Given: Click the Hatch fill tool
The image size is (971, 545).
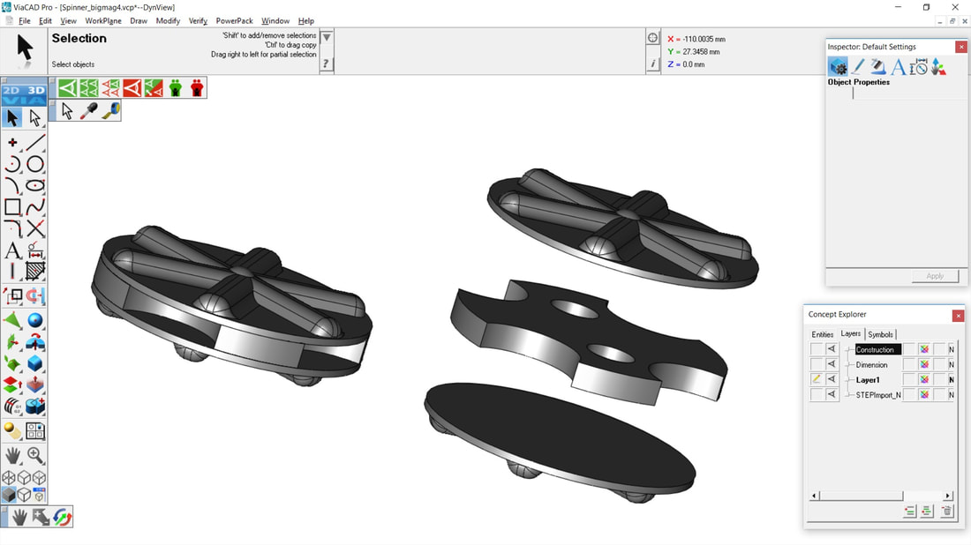Looking at the screenshot, I should 35,272.
